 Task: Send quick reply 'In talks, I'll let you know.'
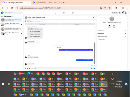coord(35,34)
